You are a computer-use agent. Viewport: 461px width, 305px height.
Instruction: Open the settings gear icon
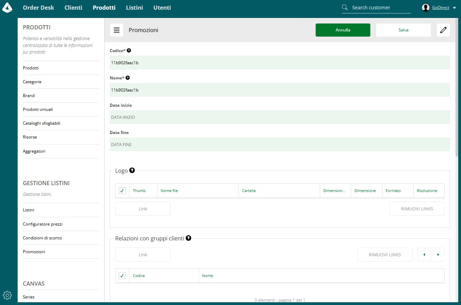(7, 295)
